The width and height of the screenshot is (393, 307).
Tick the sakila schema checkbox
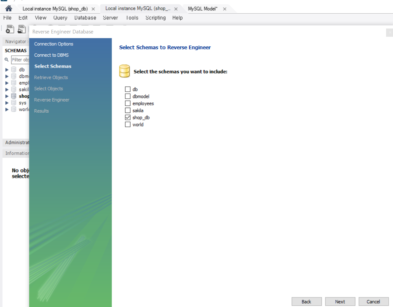point(128,110)
